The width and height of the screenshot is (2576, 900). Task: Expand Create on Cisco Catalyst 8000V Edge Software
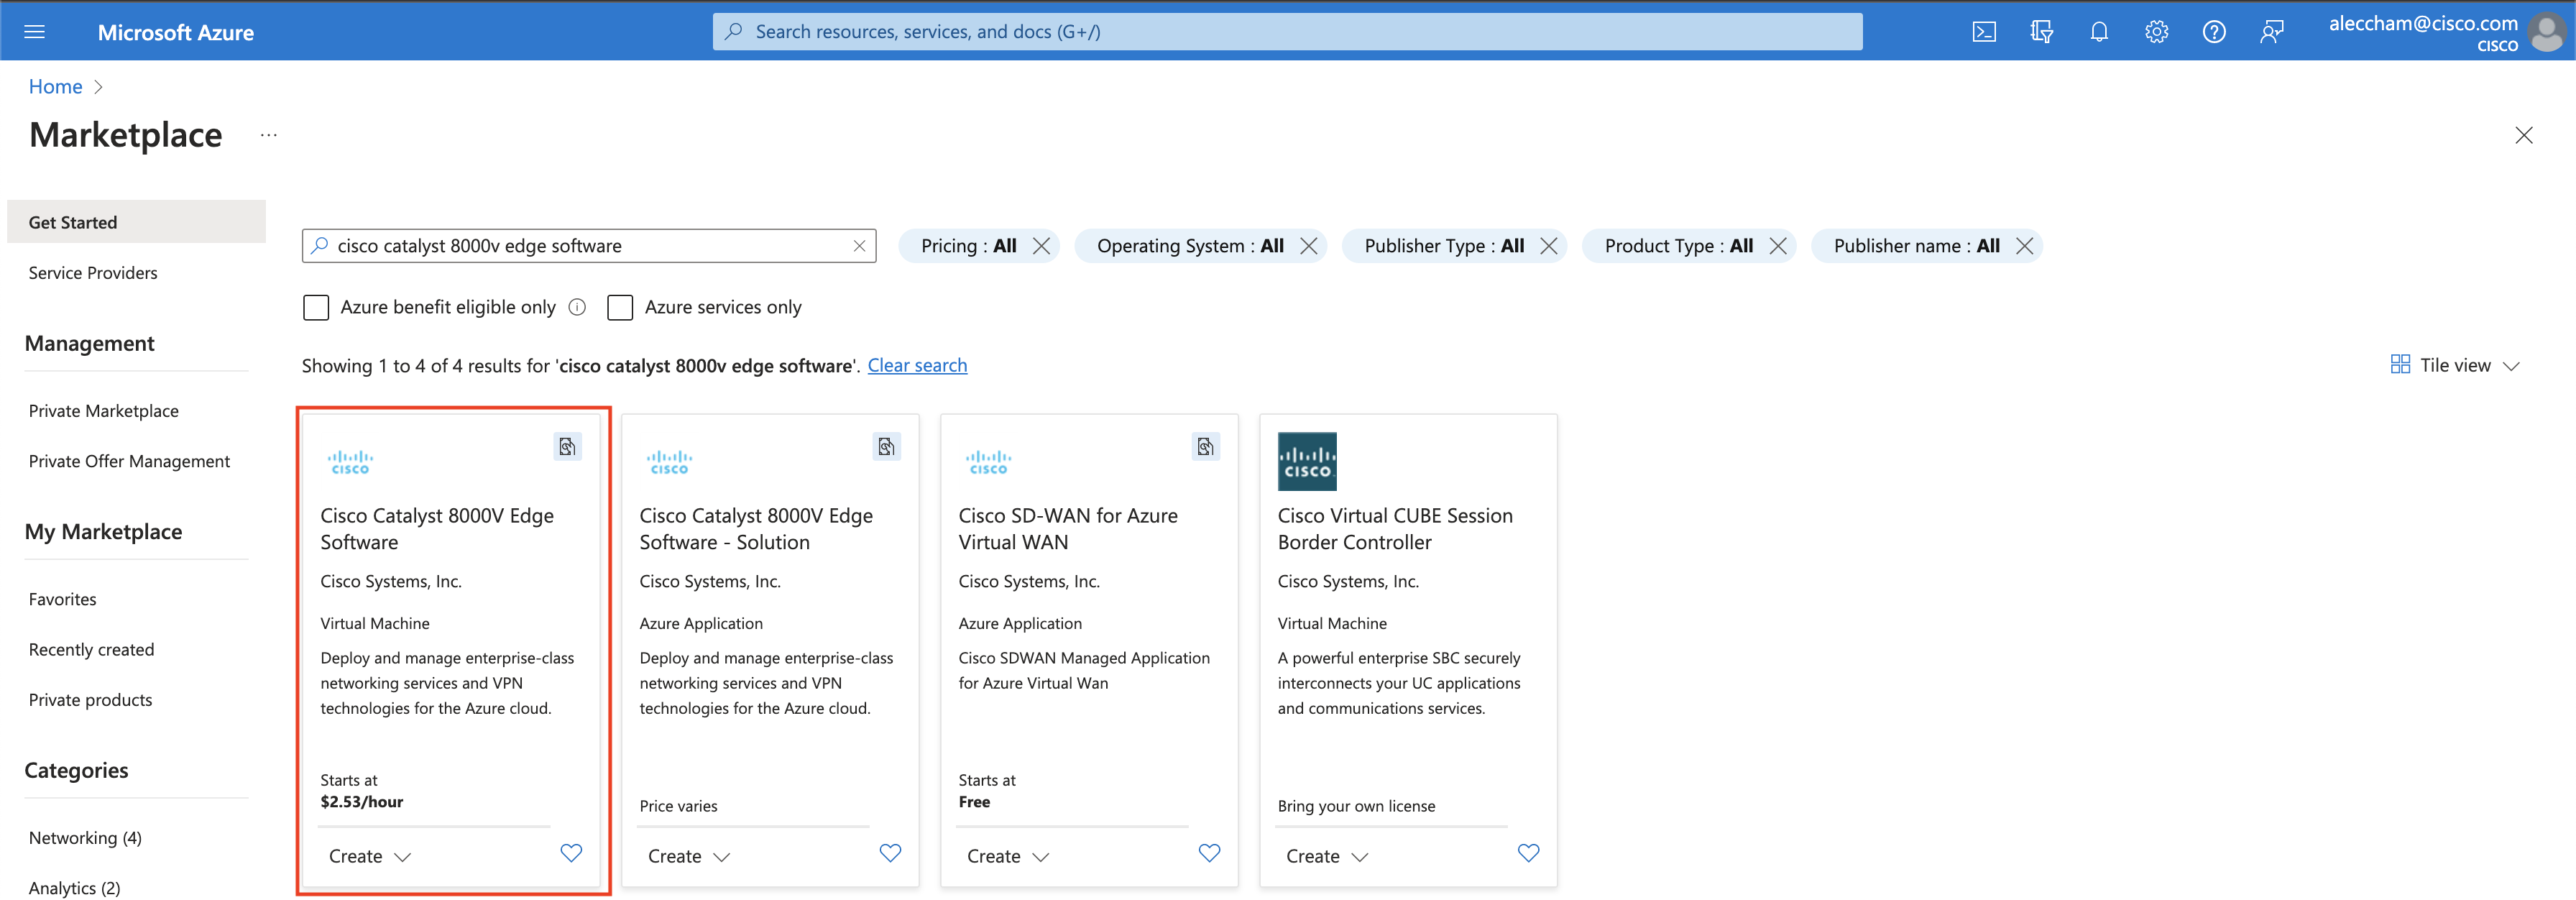tap(369, 856)
